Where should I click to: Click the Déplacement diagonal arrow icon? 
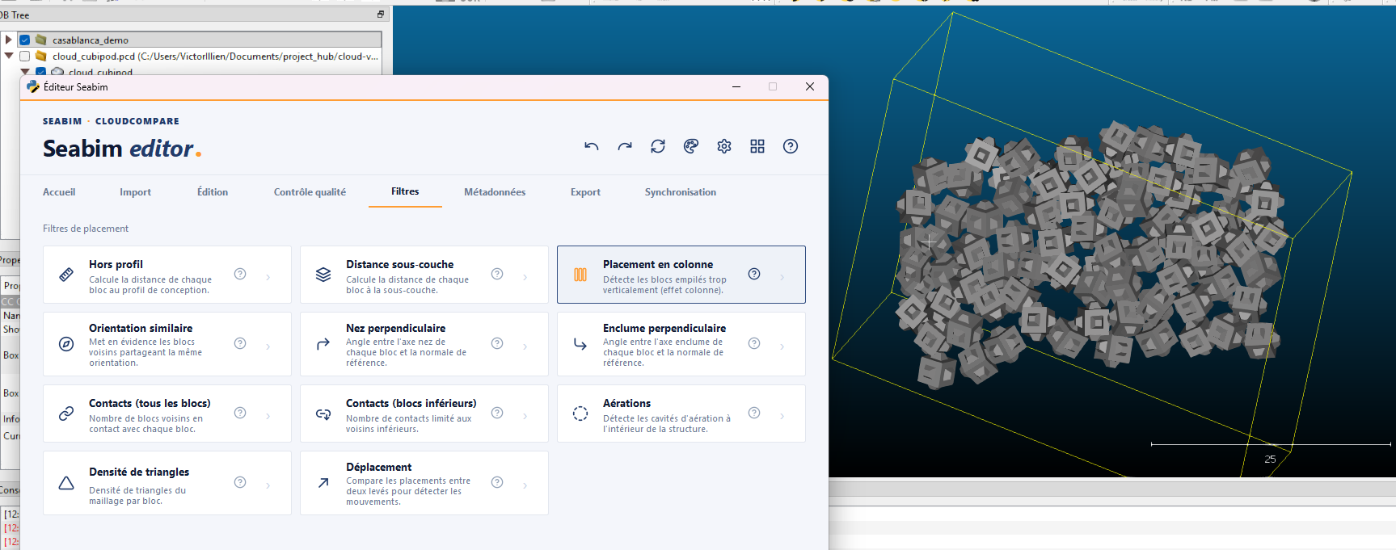323,483
